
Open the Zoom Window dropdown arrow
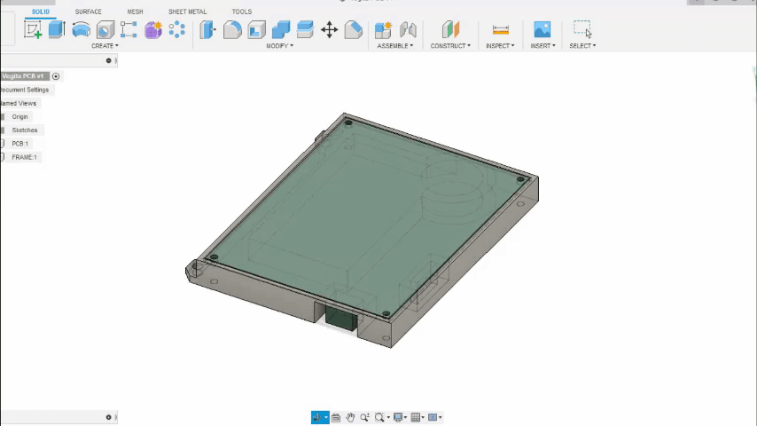point(388,417)
